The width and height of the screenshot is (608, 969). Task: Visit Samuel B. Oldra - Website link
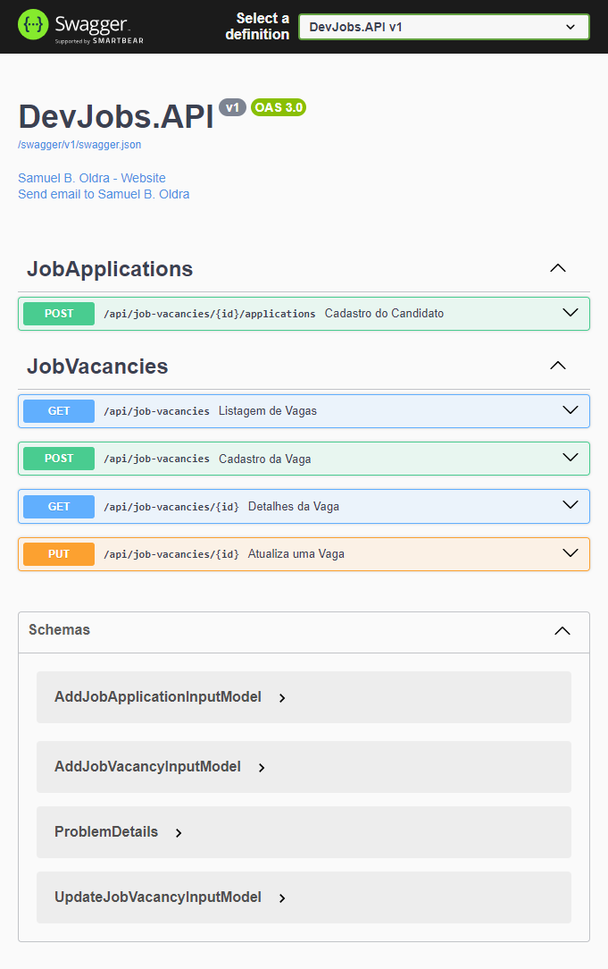pyautogui.click(x=92, y=178)
